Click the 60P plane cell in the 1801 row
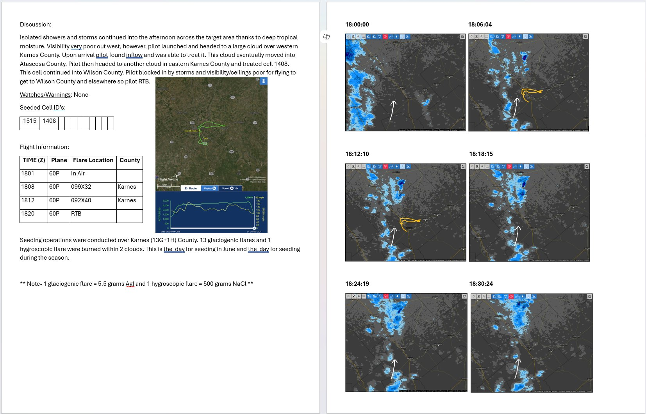The image size is (646, 414). pos(59,176)
